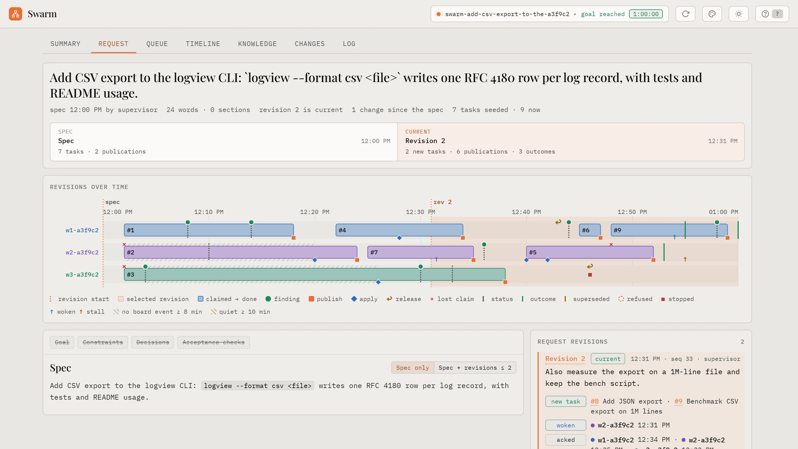Click the rev 2 revision start marker

click(443, 202)
